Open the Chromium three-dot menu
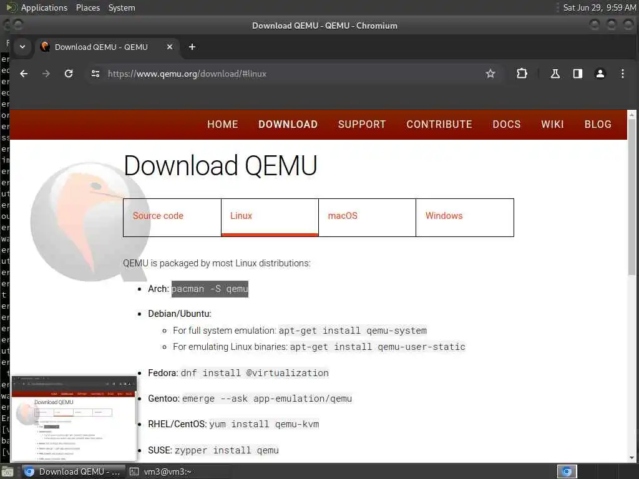The width and height of the screenshot is (639, 479). [622, 74]
